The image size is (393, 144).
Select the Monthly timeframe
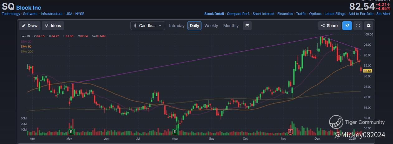coord(231,26)
